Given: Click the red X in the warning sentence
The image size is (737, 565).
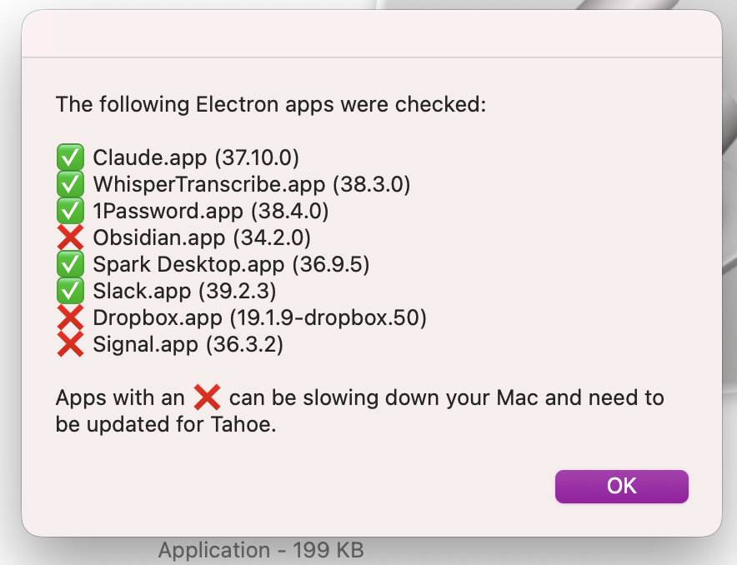Looking at the screenshot, I should tap(207, 397).
